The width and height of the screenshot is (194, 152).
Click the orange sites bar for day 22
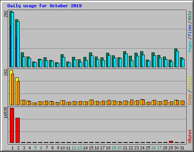(132, 102)
